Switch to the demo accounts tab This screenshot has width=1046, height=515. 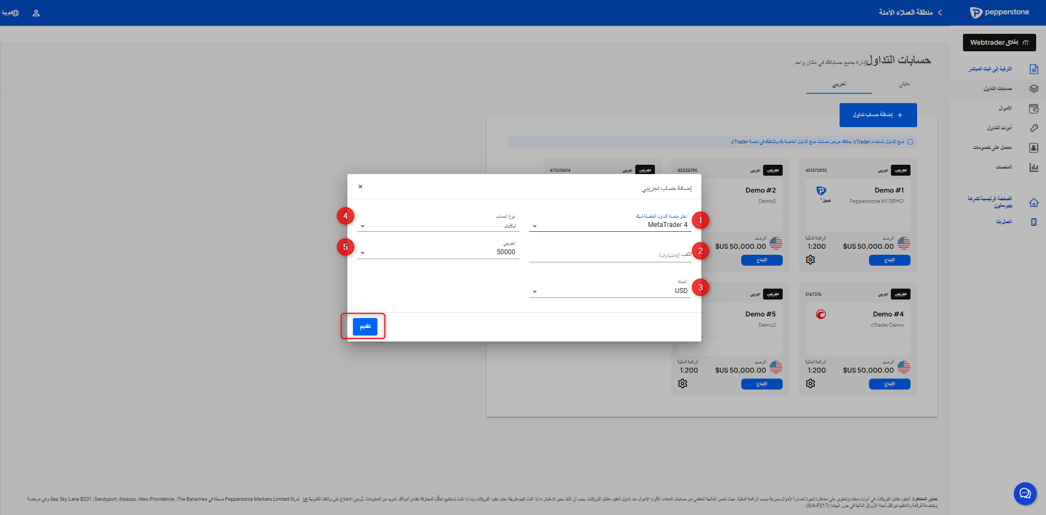(839, 85)
